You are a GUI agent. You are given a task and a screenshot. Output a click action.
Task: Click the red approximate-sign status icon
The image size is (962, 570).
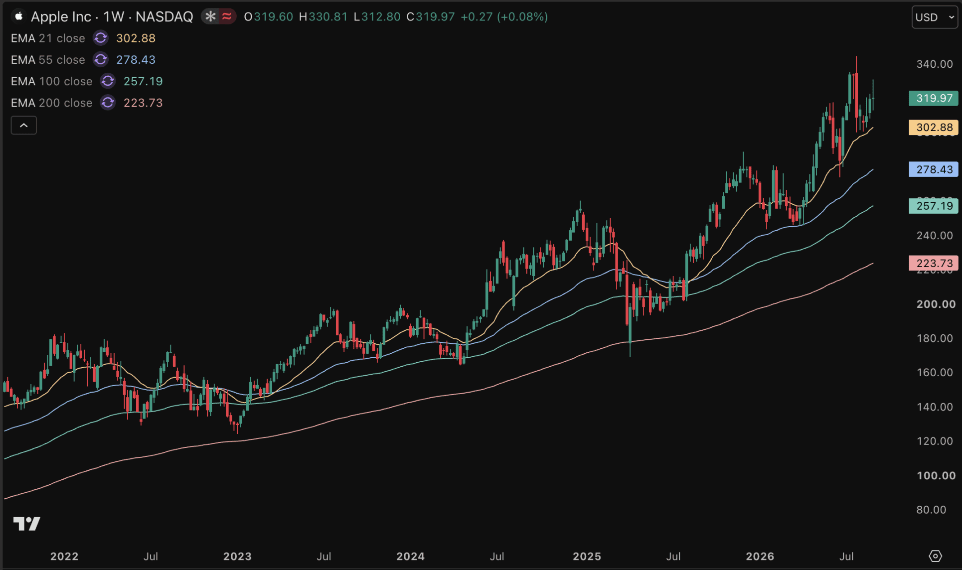coord(227,16)
